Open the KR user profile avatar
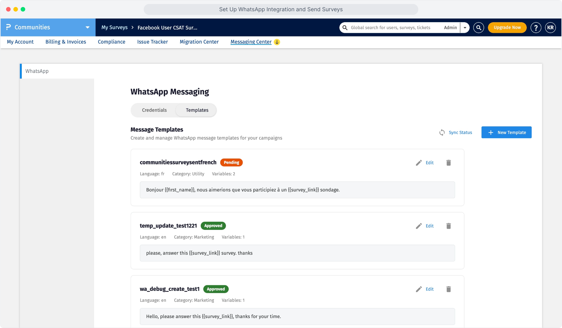 [550, 28]
